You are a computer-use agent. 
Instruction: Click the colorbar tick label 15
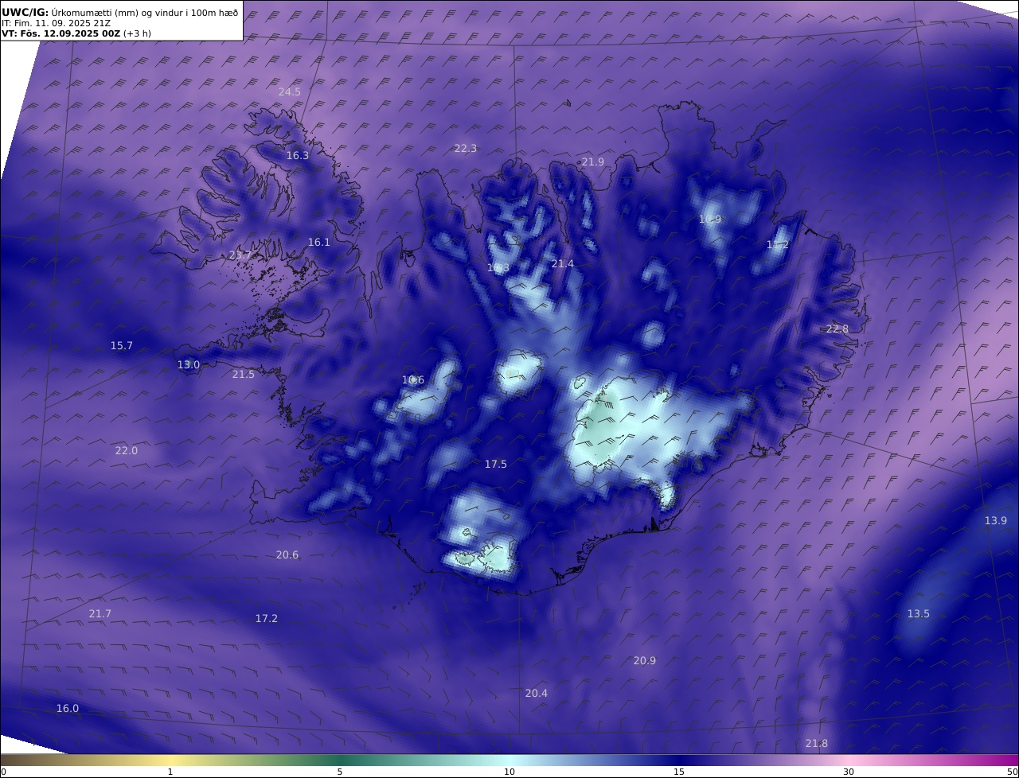coord(679,772)
